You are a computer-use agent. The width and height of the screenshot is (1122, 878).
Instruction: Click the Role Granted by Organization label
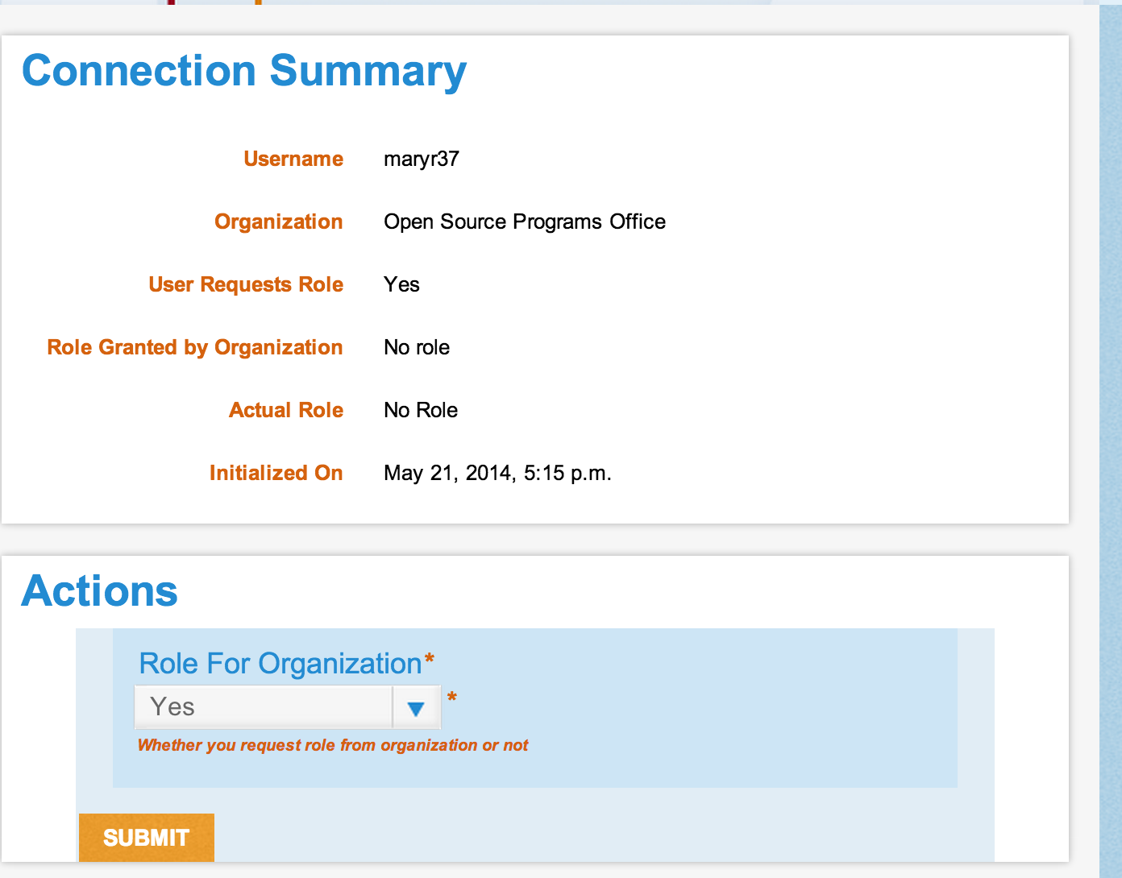coord(195,347)
